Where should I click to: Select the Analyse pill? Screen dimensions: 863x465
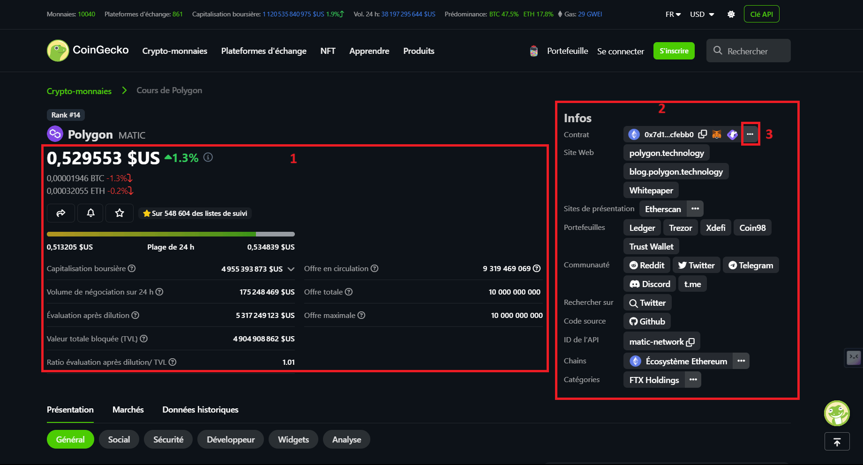pyautogui.click(x=346, y=439)
